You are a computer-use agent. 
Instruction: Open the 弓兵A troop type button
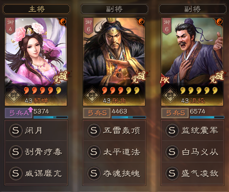(18, 113)
